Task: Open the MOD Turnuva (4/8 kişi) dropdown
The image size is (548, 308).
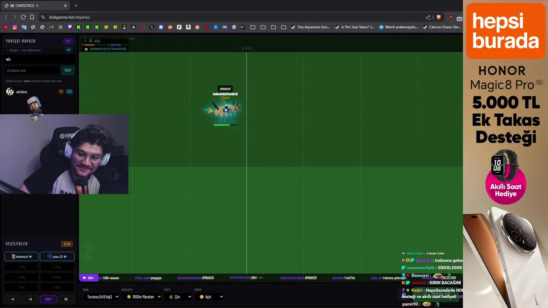Action: [x=102, y=296]
